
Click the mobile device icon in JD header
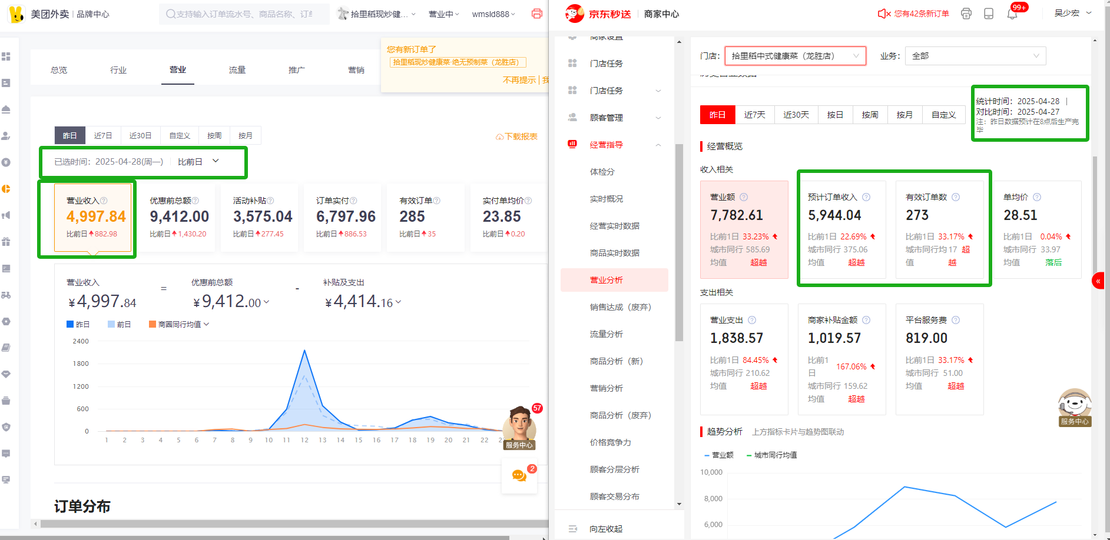coord(989,14)
